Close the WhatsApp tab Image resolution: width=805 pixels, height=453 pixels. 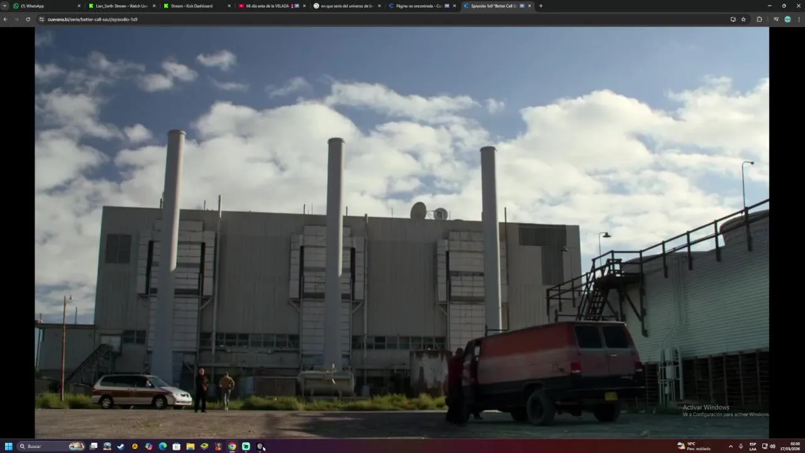(79, 6)
